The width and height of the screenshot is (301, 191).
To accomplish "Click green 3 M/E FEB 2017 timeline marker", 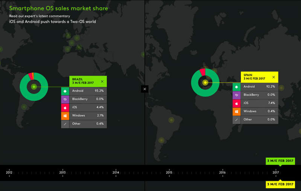I will coord(280,161).
